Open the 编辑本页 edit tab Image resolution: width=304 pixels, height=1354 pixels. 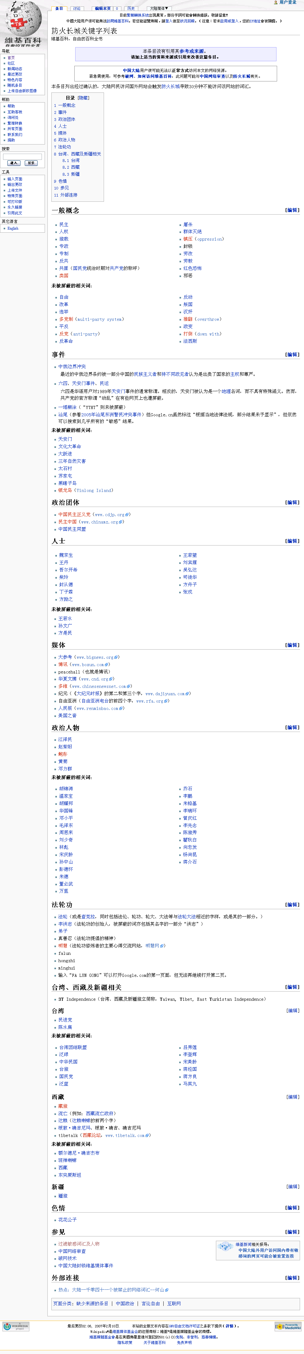click(x=103, y=8)
